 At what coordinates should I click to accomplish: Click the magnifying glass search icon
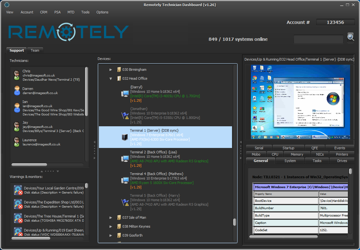pos(351,37)
